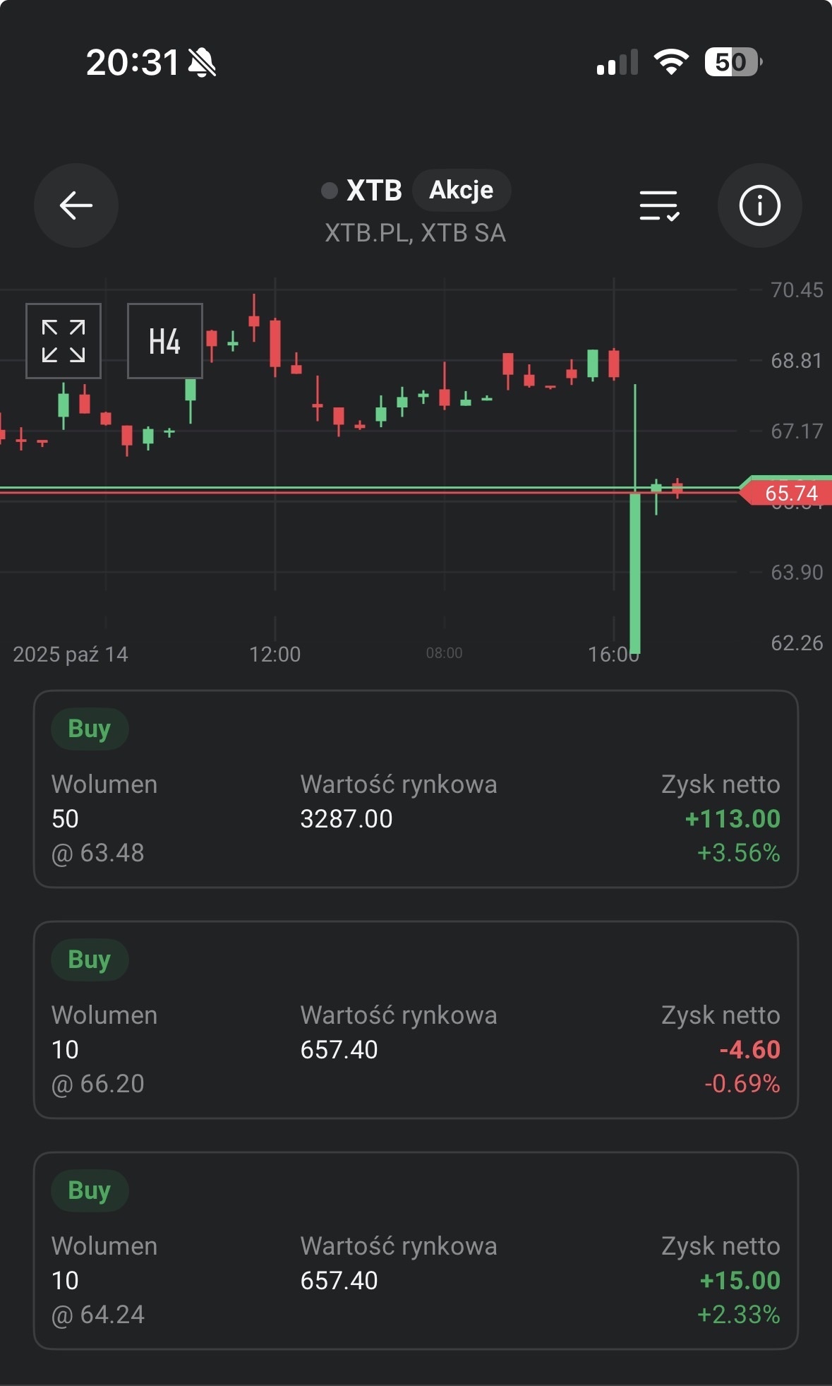Tap the +113.00 net profit value
This screenshot has width=832, height=1386.
[x=732, y=819]
